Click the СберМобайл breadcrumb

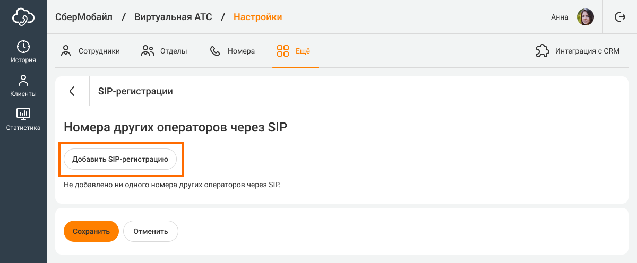coord(84,17)
